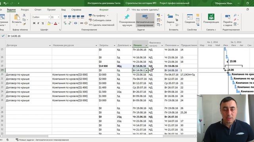The image size is (254, 142).
Task: Click the horizontal scrollbar under the table
Action: click(x=105, y=136)
